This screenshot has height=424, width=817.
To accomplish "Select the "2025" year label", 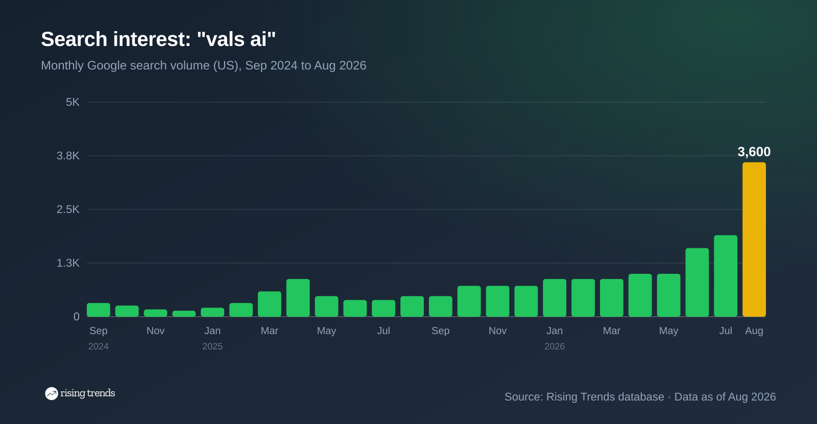I will click(x=212, y=346).
